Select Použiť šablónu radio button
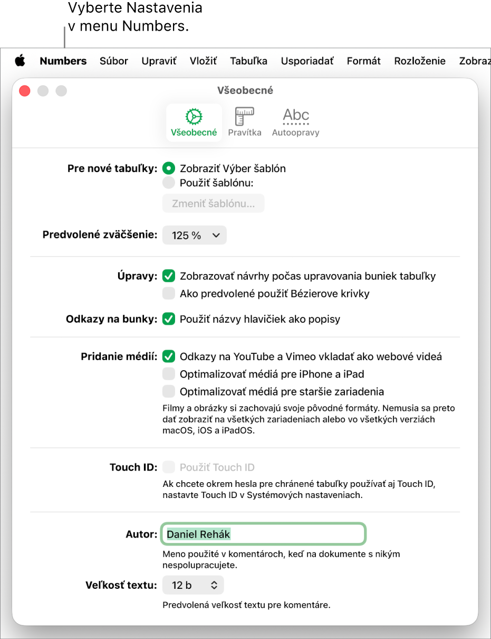The width and height of the screenshot is (491, 639). click(168, 183)
